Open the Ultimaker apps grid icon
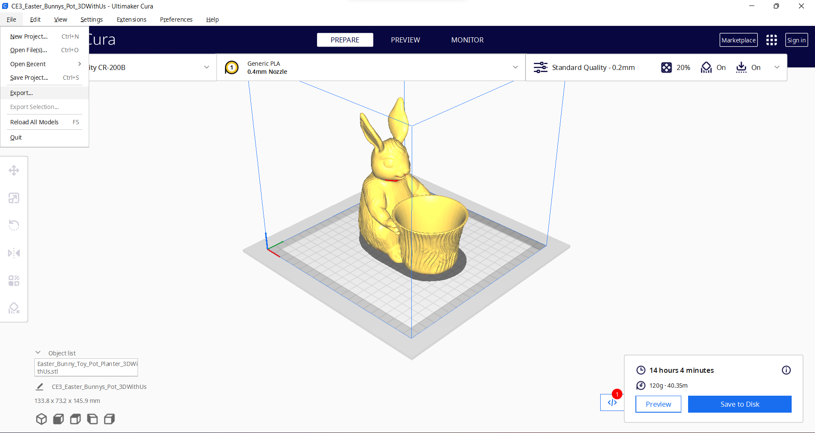815x433 pixels. 772,40
